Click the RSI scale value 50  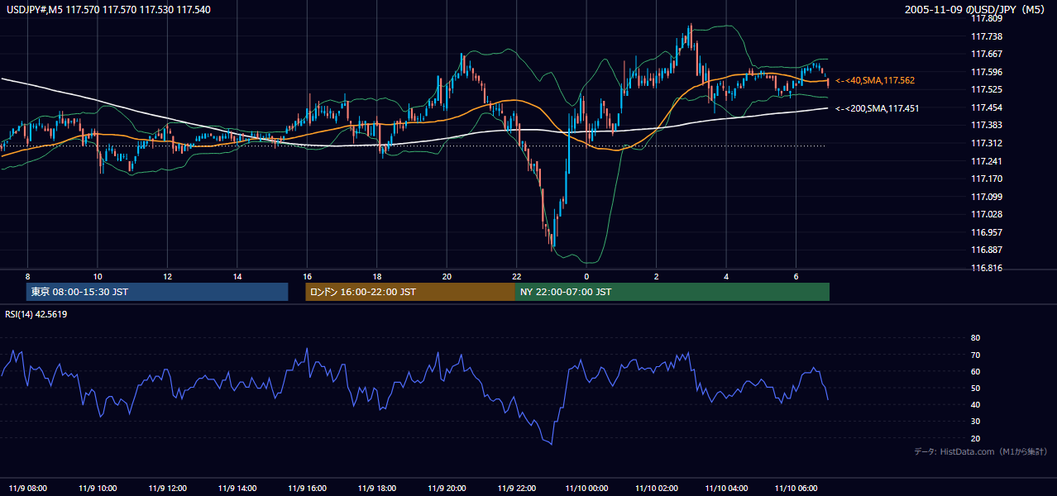tap(975, 388)
